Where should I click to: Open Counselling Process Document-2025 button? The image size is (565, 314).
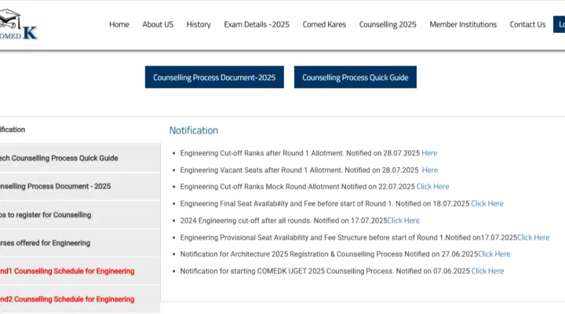214,77
